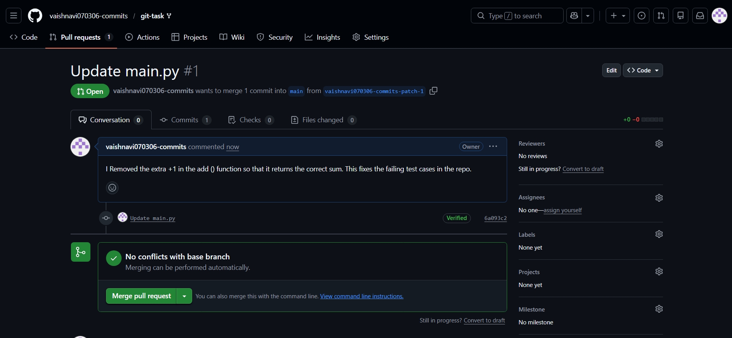
Task: Open View command line instructions link
Action: pyautogui.click(x=362, y=296)
